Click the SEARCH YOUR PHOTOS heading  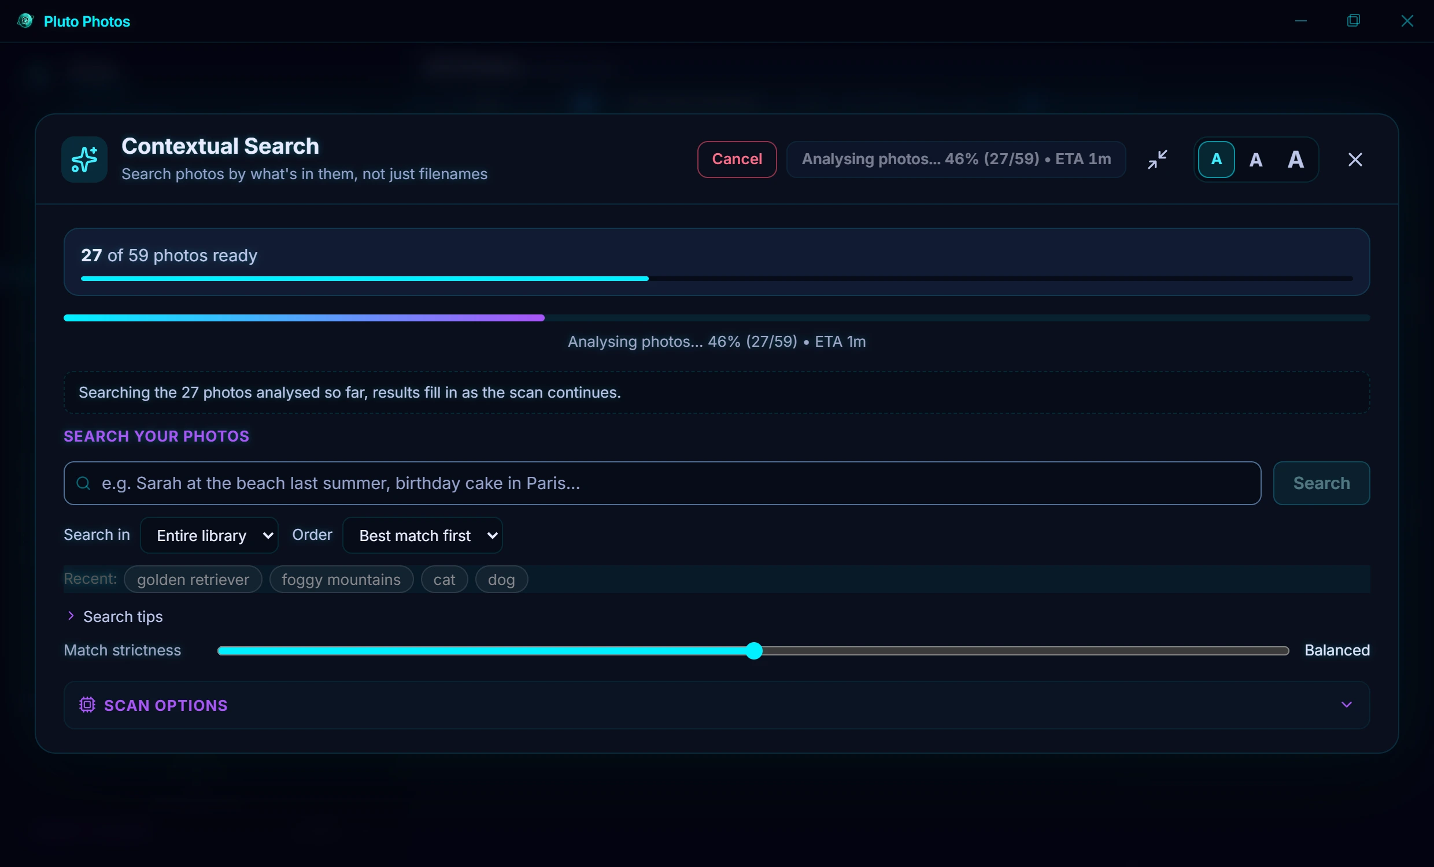(x=157, y=436)
